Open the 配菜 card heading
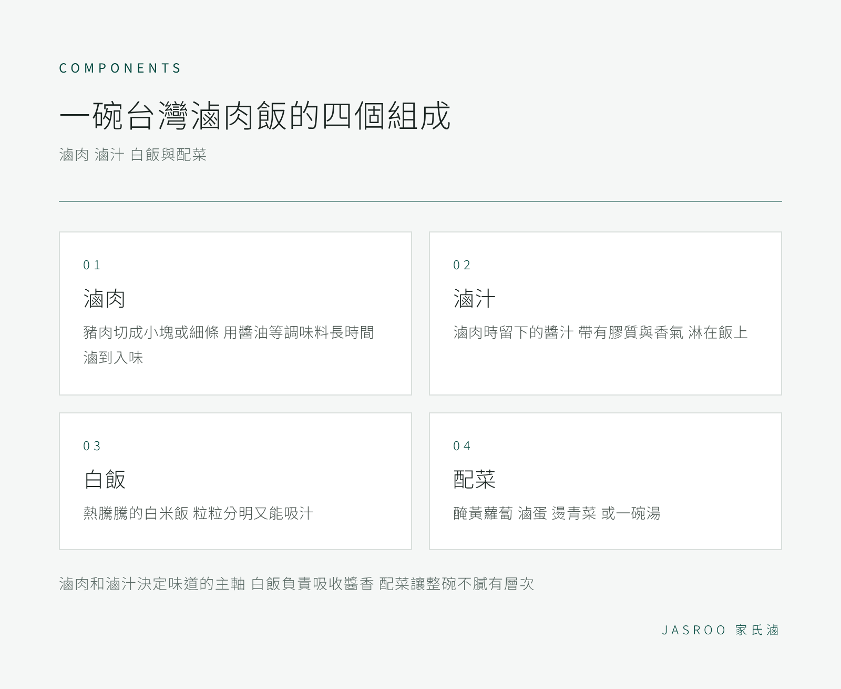This screenshot has width=841, height=689. (x=475, y=480)
